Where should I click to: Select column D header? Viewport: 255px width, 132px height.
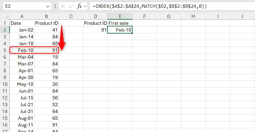(96, 16)
